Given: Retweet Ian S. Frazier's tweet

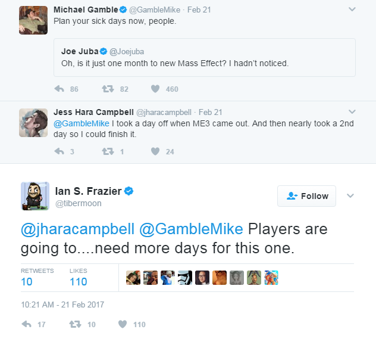Looking at the screenshot, I should 74,324.
